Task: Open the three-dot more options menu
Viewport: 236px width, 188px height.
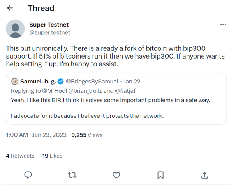Action: pos(223,24)
